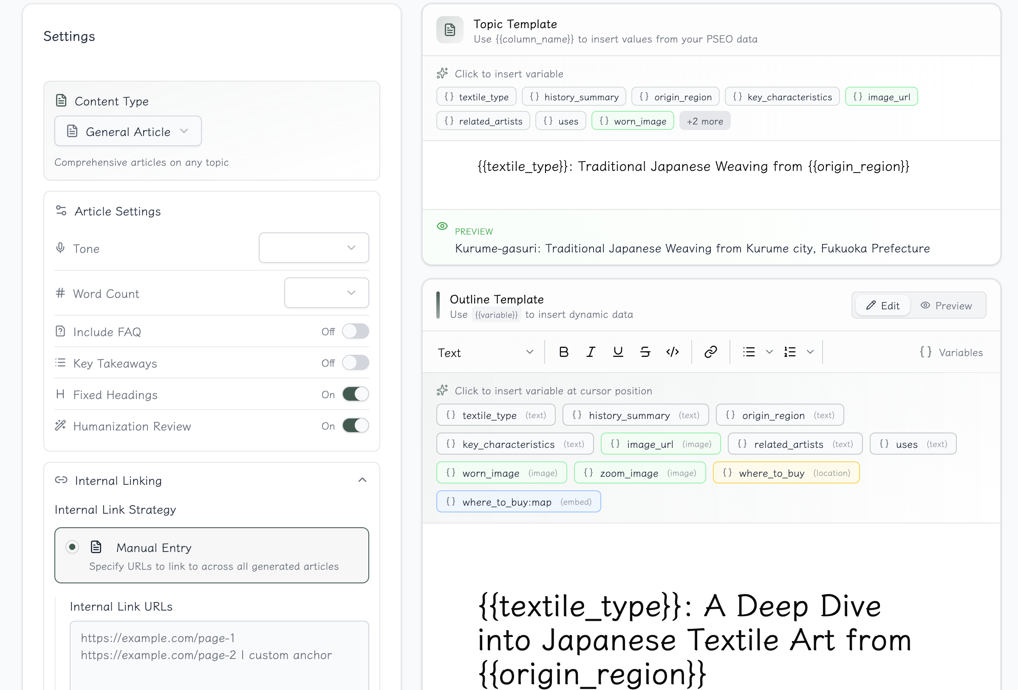Apply strikethrough formatting

(645, 352)
